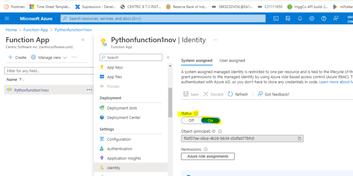This screenshot has height=176, width=353.
Task: Click the Configuration icon in Settings
Action: (x=102, y=139)
